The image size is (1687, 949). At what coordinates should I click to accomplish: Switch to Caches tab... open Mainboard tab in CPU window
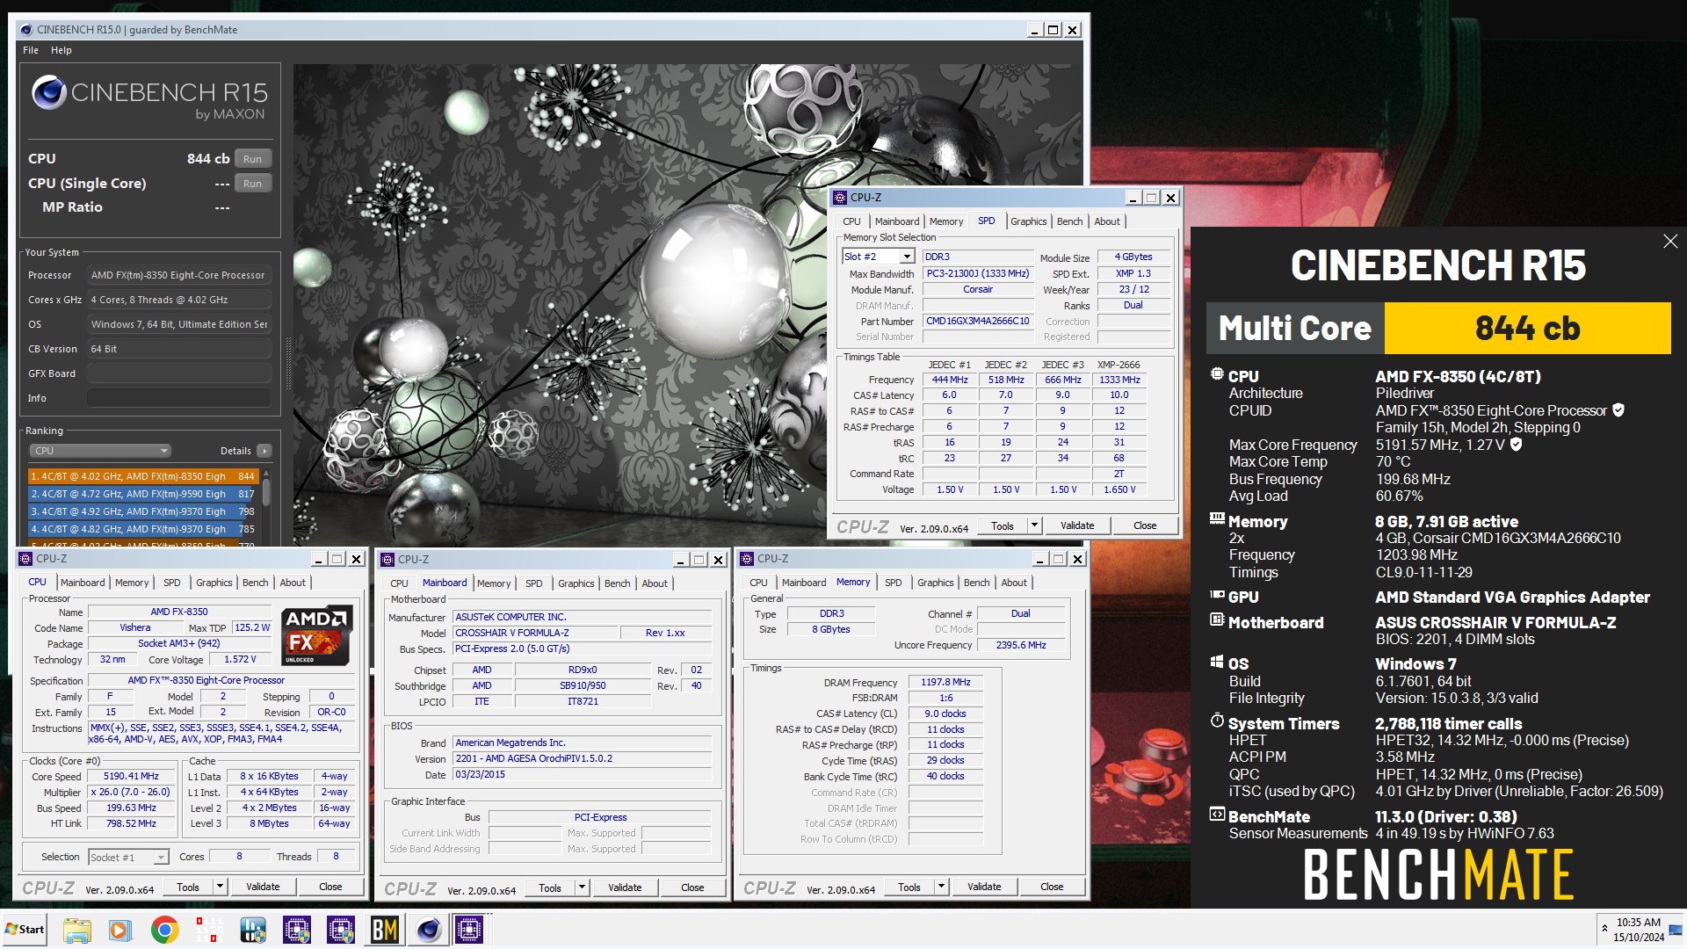(83, 583)
